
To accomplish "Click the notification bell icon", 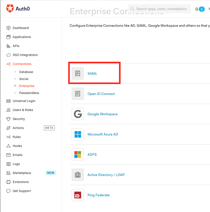I will click(197, 9).
